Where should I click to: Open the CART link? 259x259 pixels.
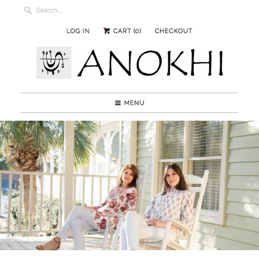click(122, 31)
